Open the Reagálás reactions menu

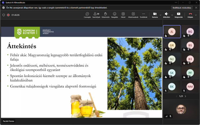point(114,15)
